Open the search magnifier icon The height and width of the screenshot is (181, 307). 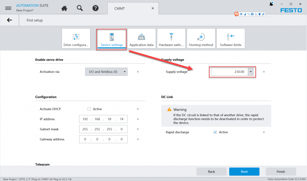pyautogui.click(x=80, y=8)
